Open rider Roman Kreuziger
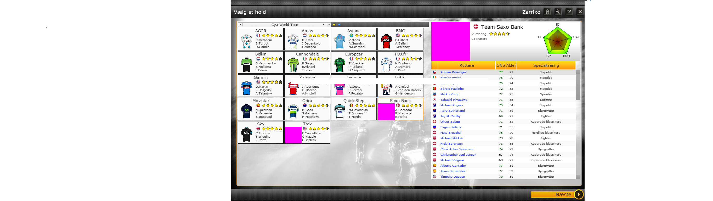 coord(453,72)
